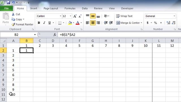The height and width of the screenshot is (102, 181).
Task: Toggle Wrap Text
Action: [124, 16]
